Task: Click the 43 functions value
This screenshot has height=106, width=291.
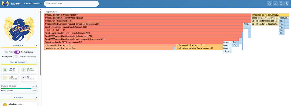Action: coord(28,77)
